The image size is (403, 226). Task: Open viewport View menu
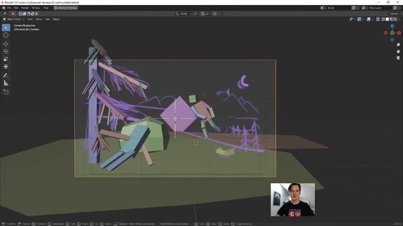30,19
